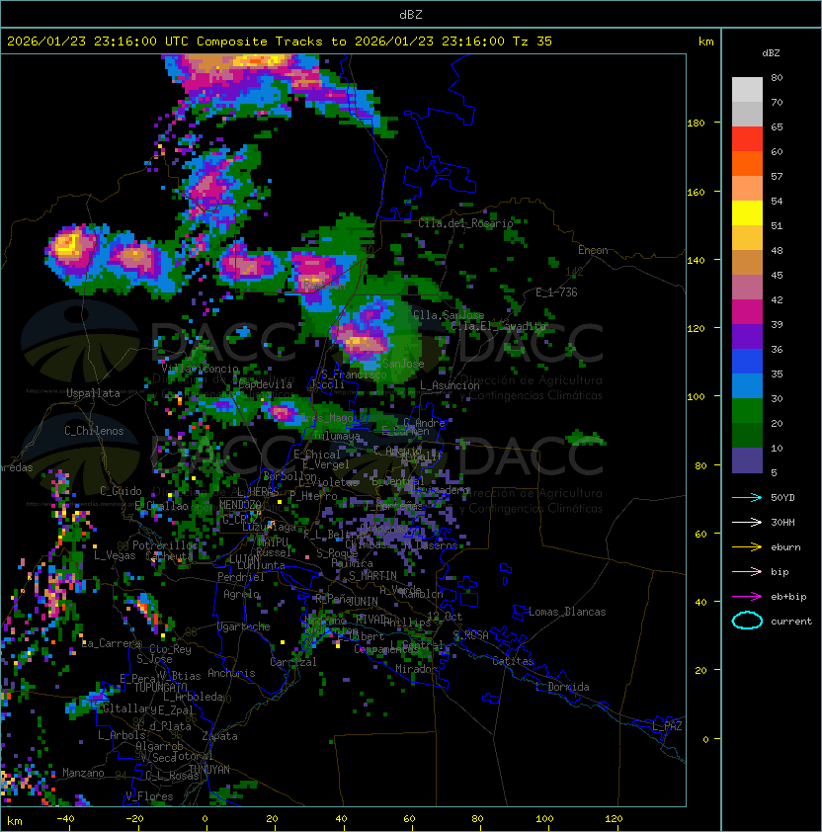The width and height of the screenshot is (822, 832).
Task: Click the '50YD' legend label
Action: tap(782, 498)
